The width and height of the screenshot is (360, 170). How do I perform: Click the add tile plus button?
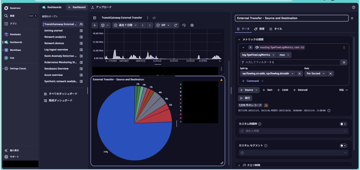tap(95, 25)
